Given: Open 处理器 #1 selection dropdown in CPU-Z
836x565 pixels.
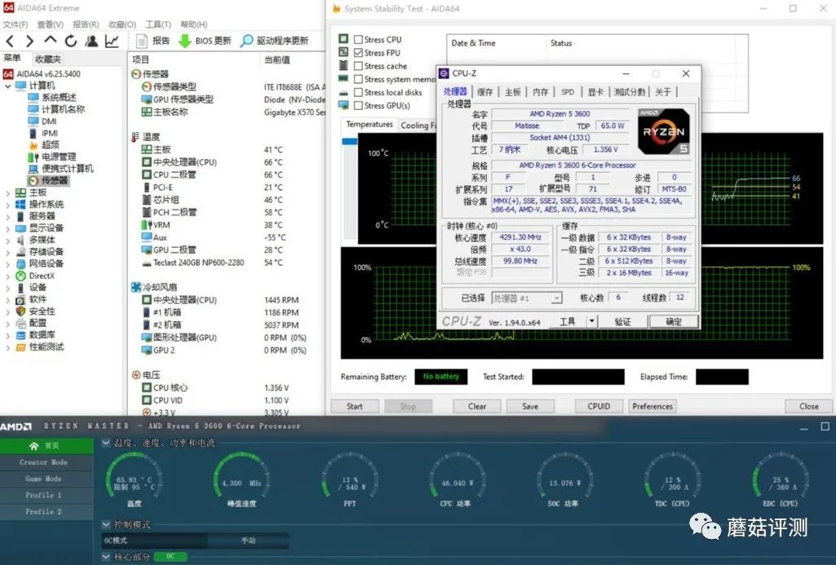Looking at the screenshot, I should click(526, 298).
